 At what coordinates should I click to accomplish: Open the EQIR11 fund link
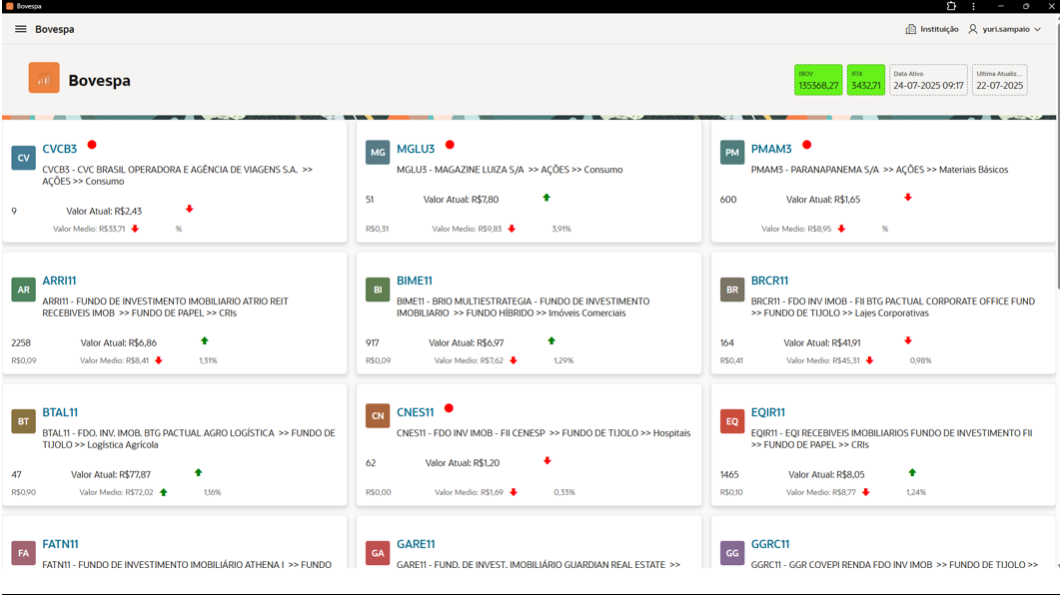tap(768, 412)
